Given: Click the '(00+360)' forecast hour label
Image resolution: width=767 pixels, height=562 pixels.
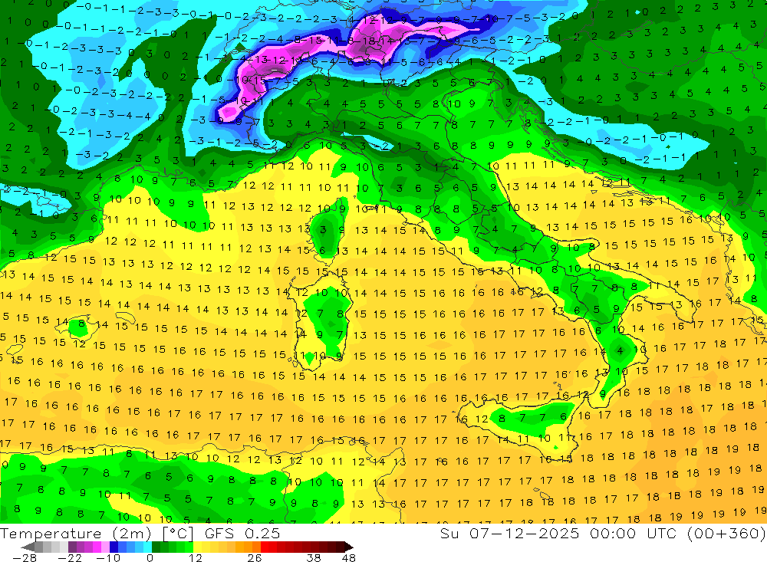Looking at the screenshot, I should (726, 533).
